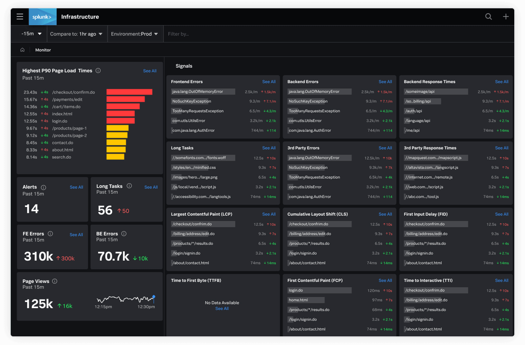This screenshot has width=525, height=345.
Task: Expand the -15m time range dropdown
Action: click(31, 34)
